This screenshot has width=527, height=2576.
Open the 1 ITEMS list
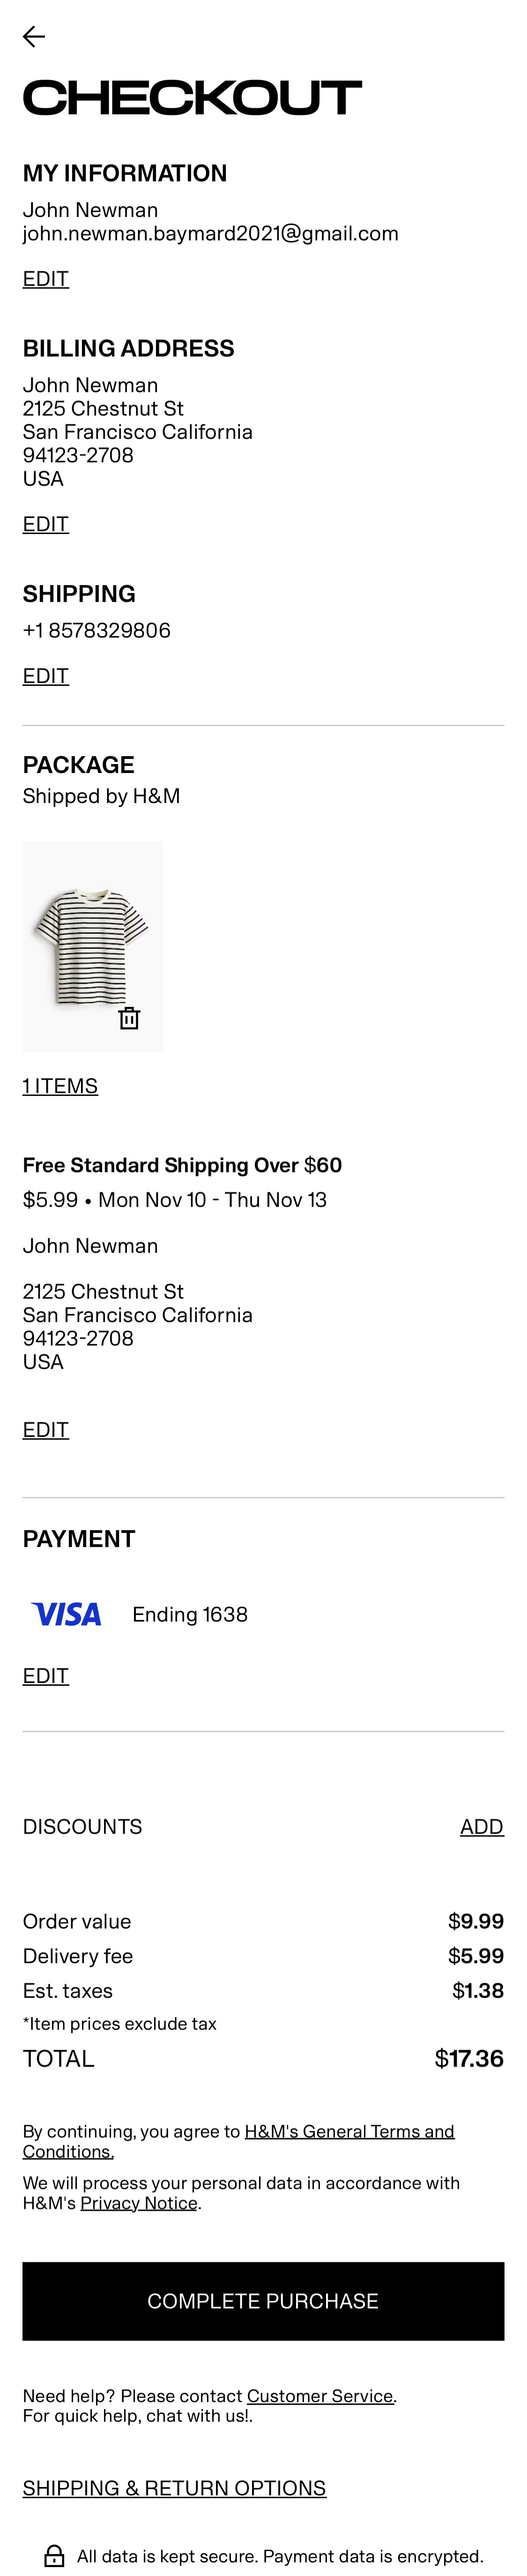coord(60,1086)
